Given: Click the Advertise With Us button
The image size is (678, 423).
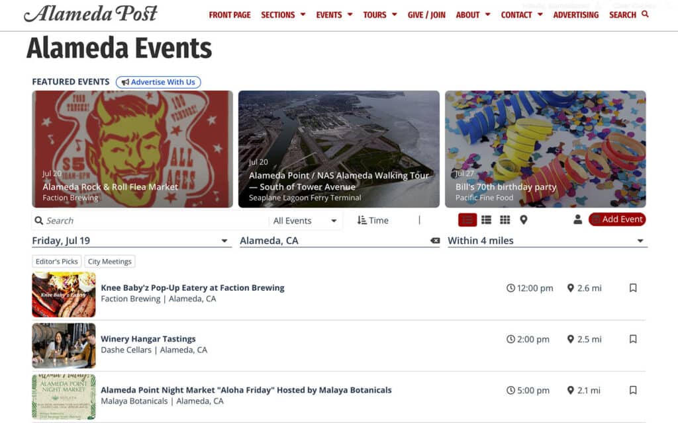Looking at the screenshot, I should 158,82.
